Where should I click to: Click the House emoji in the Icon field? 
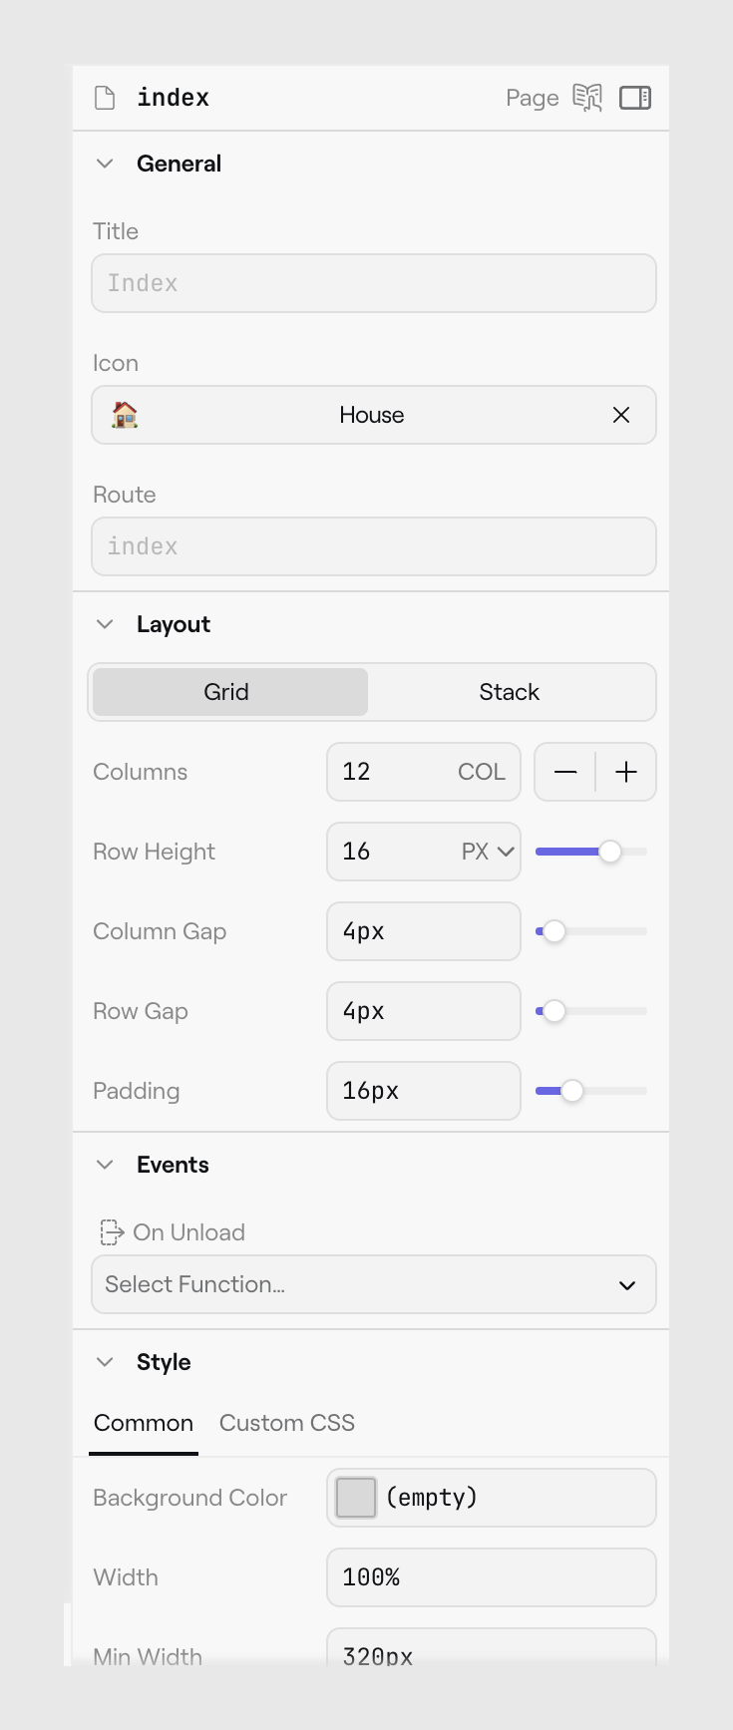click(x=122, y=415)
